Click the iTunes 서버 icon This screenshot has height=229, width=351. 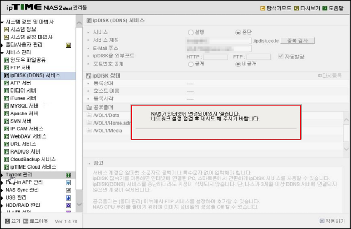(x=7, y=98)
